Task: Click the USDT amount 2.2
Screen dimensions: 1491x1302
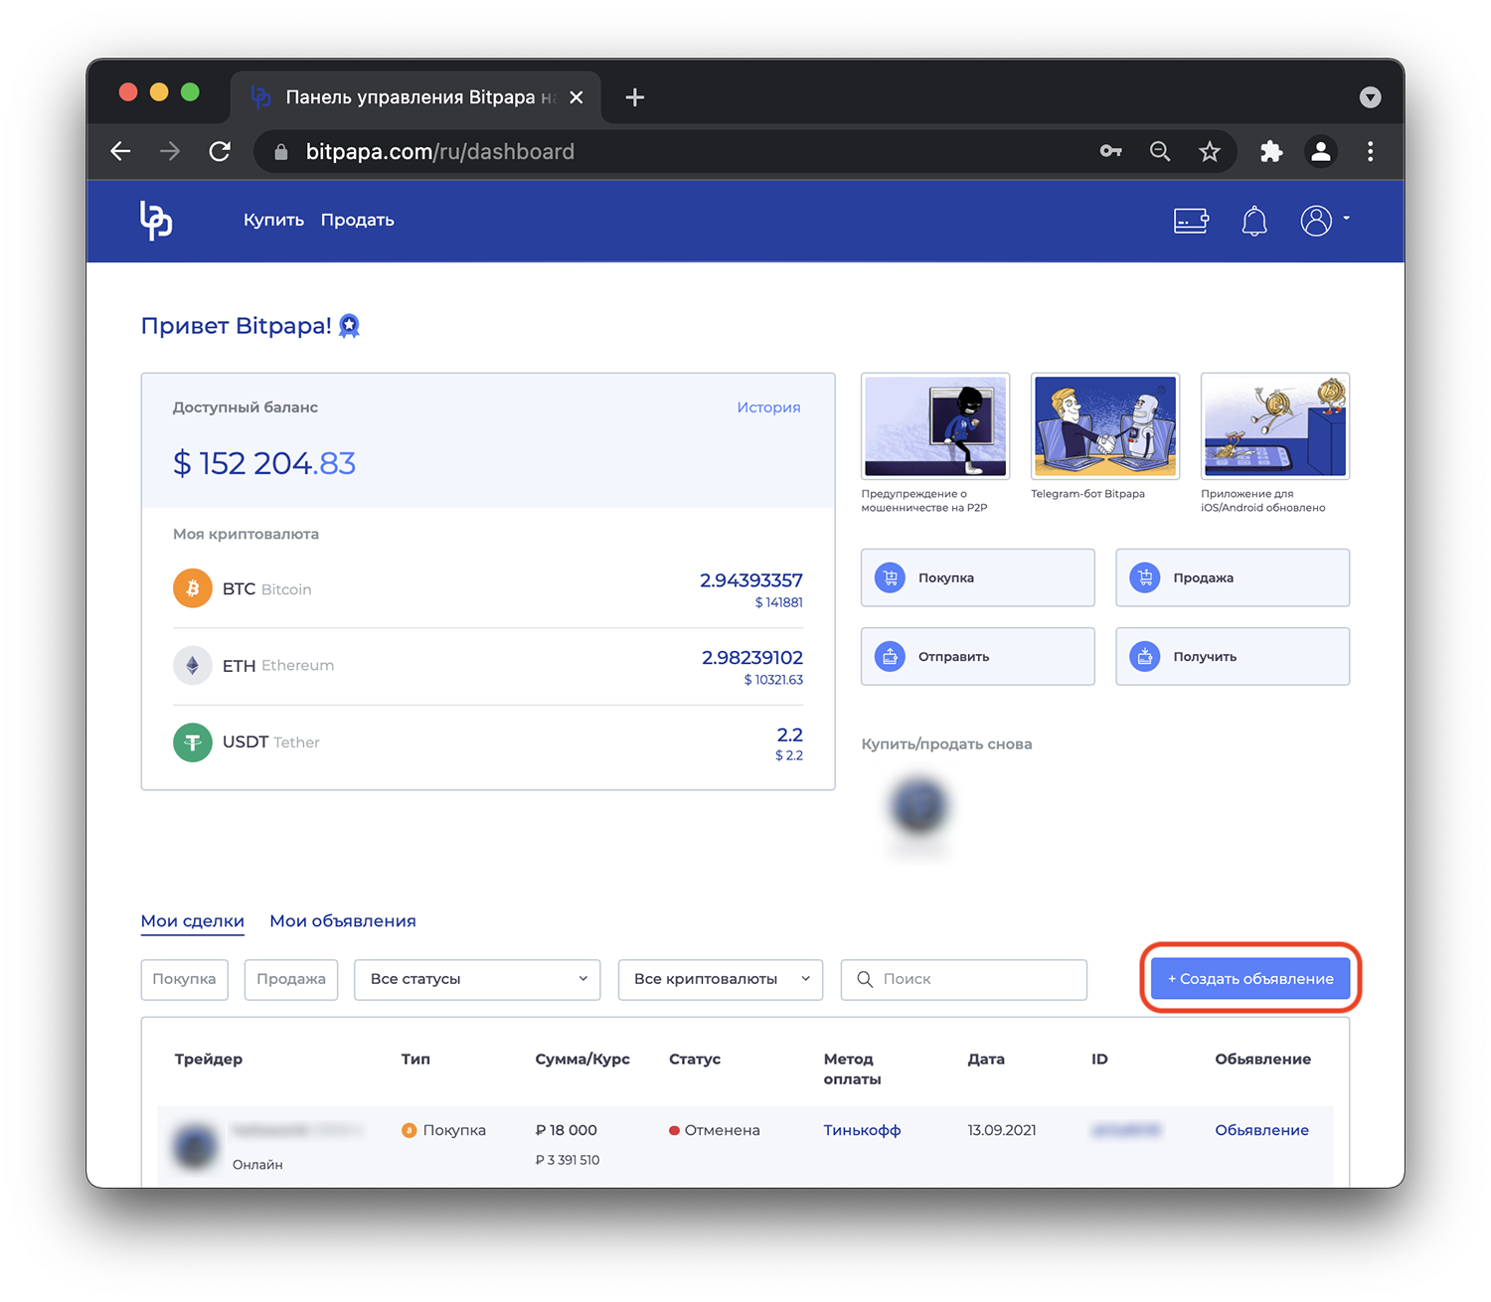Action: (x=789, y=735)
